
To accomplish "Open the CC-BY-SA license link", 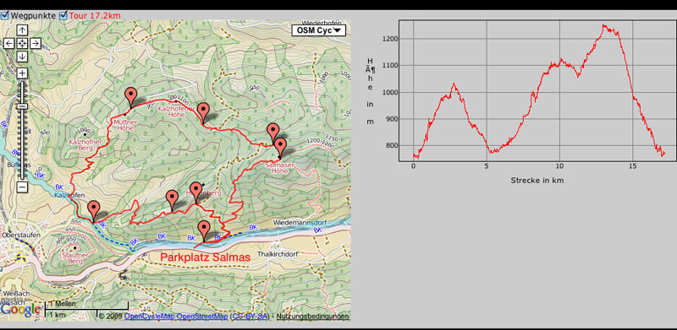I will 250,316.
